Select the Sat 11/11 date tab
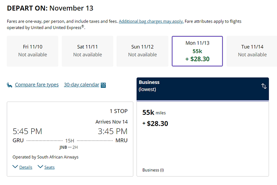Image resolution: width=277 pixels, height=185 pixels. tap(88, 51)
